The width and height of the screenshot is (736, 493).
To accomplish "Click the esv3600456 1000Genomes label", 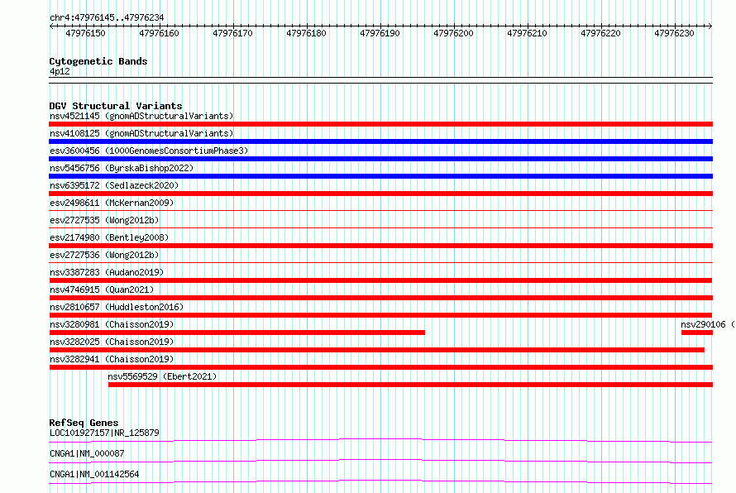I will 149,151.
